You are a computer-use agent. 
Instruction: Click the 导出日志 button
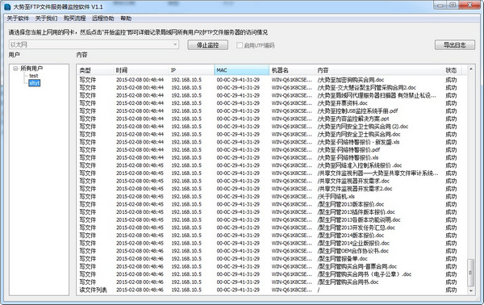pyautogui.click(x=455, y=45)
